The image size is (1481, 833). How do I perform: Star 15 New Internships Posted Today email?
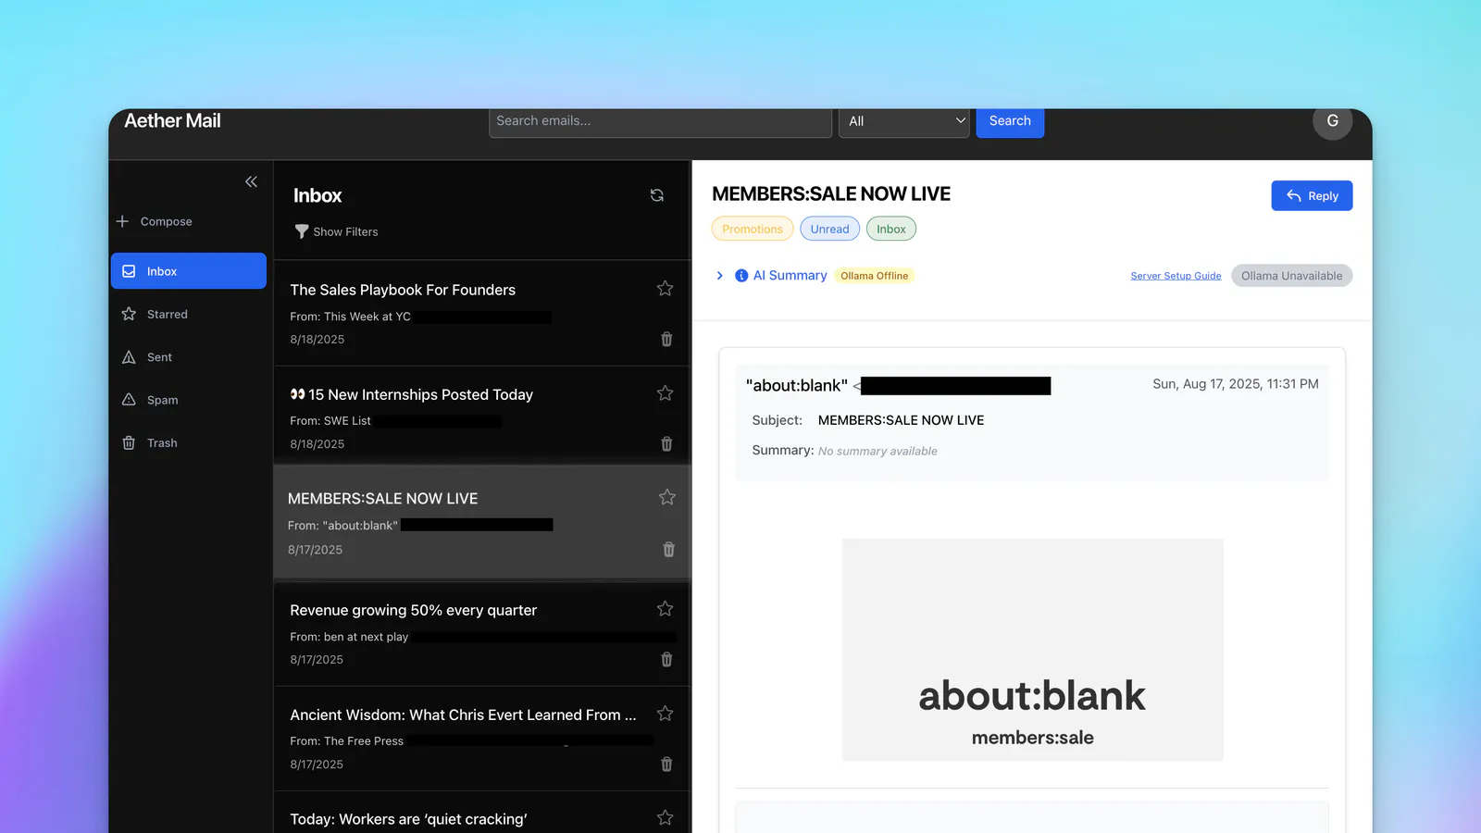pyautogui.click(x=665, y=393)
